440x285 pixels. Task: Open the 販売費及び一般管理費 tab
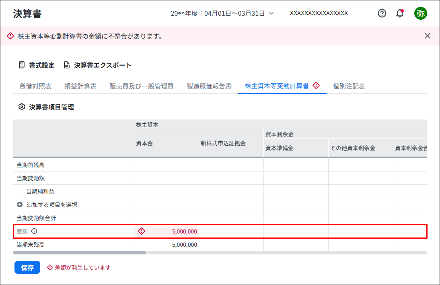pyautogui.click(x=142, y=86)
